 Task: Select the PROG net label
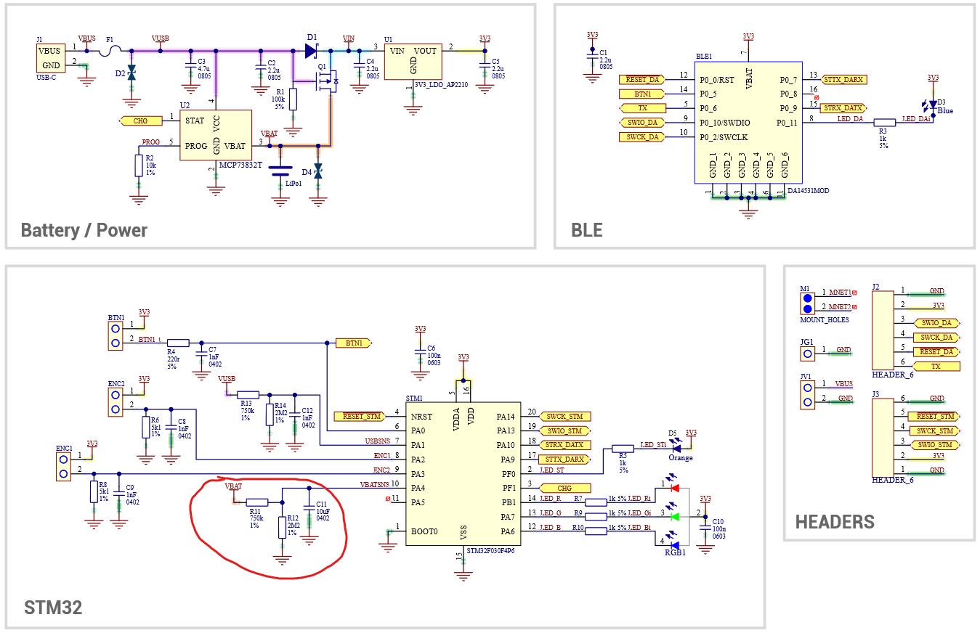click(151, 142)
